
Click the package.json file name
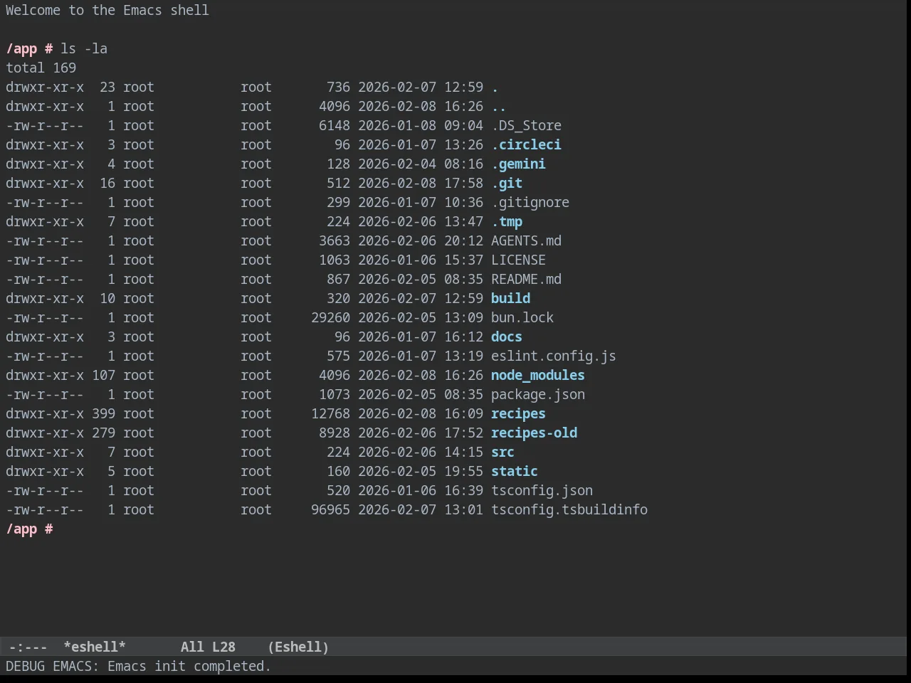(x=538, y=394)
